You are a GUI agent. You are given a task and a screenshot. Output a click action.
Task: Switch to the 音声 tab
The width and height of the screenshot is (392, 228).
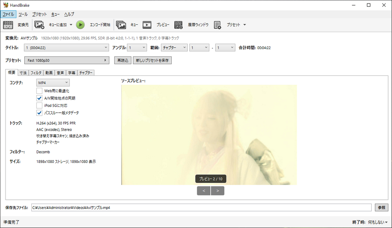(60, 73)
